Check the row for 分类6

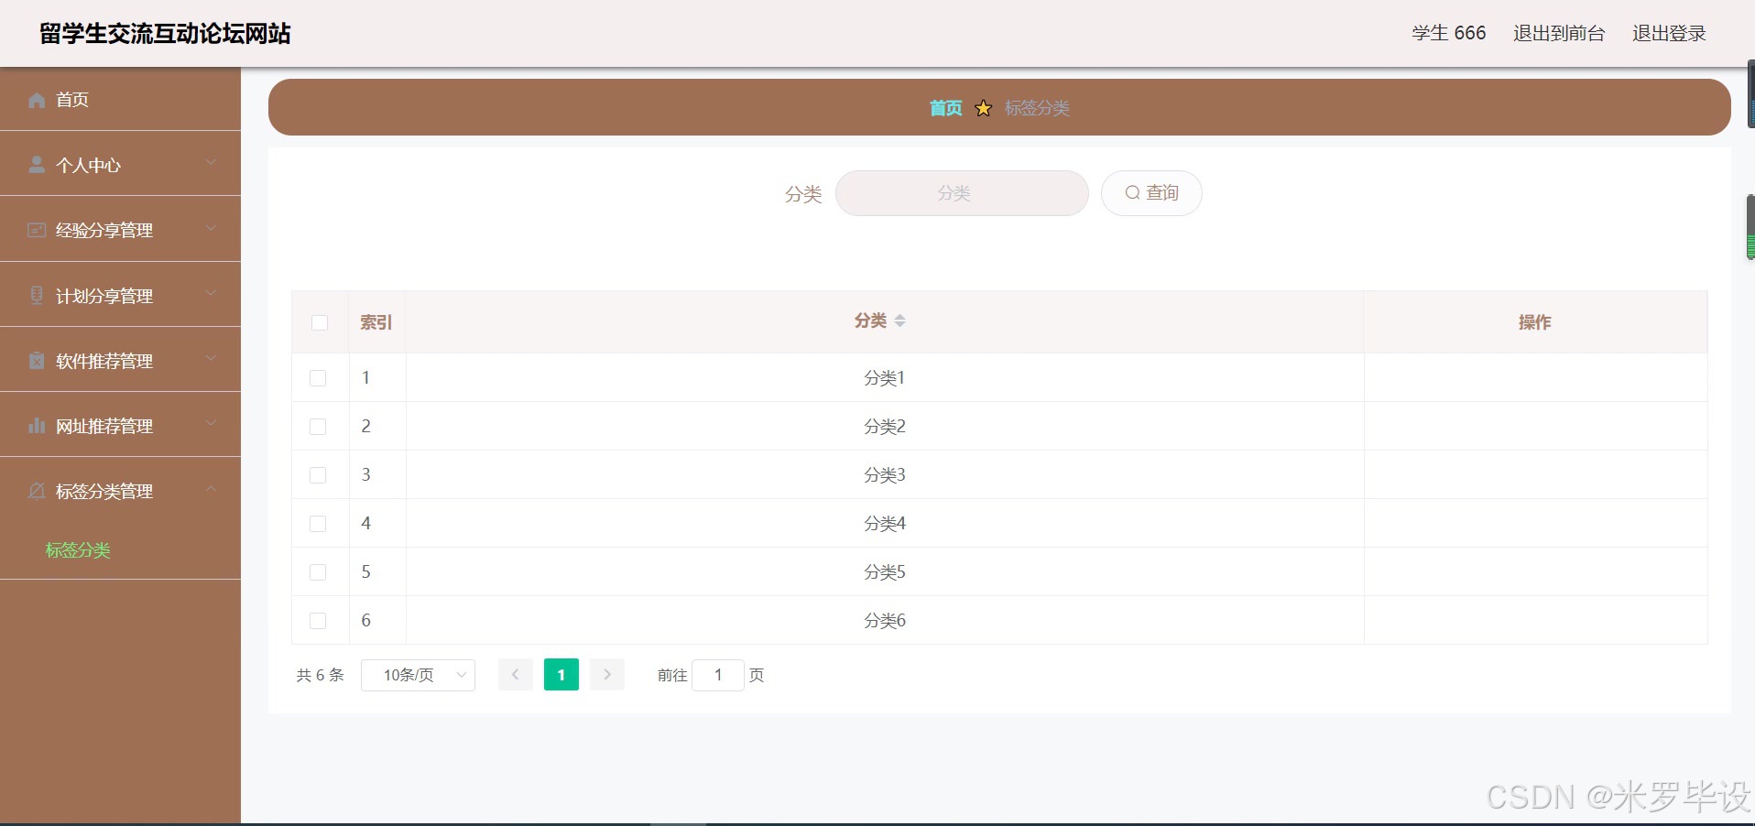pyautogui.click(x=318, y=621)
